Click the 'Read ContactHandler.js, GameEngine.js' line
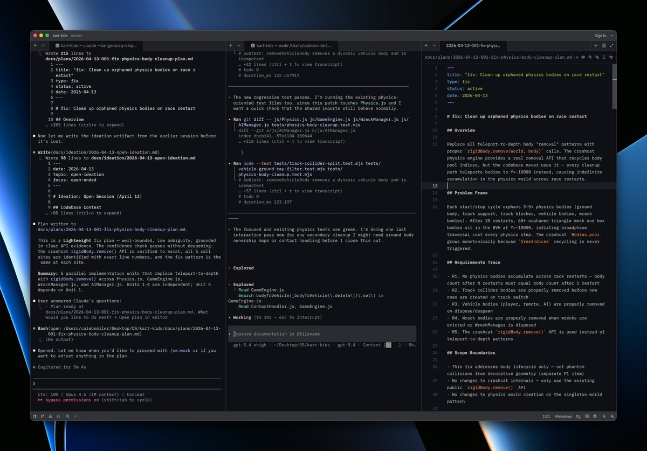647x451 pixels. (285, 306)
